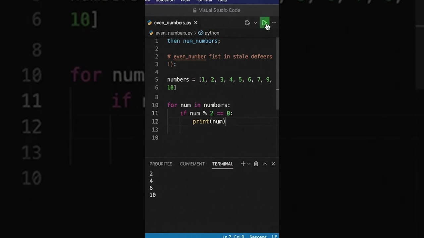Maximize the panel with the up chevron
424x238 pixels.
click(x=265, y=164)
